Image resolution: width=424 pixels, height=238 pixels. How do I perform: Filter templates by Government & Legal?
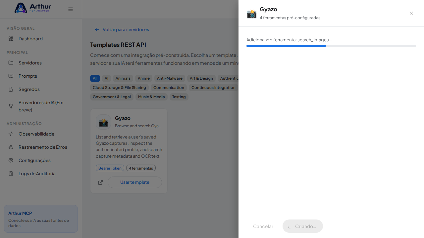coord(112,97)
